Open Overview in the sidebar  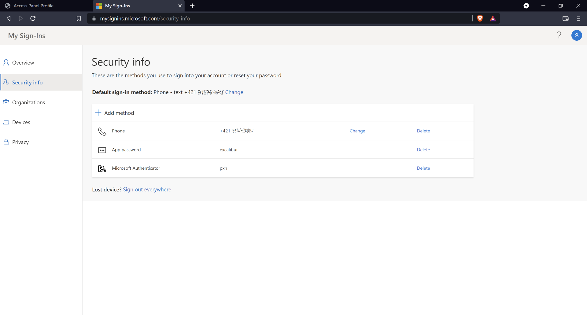23,63
